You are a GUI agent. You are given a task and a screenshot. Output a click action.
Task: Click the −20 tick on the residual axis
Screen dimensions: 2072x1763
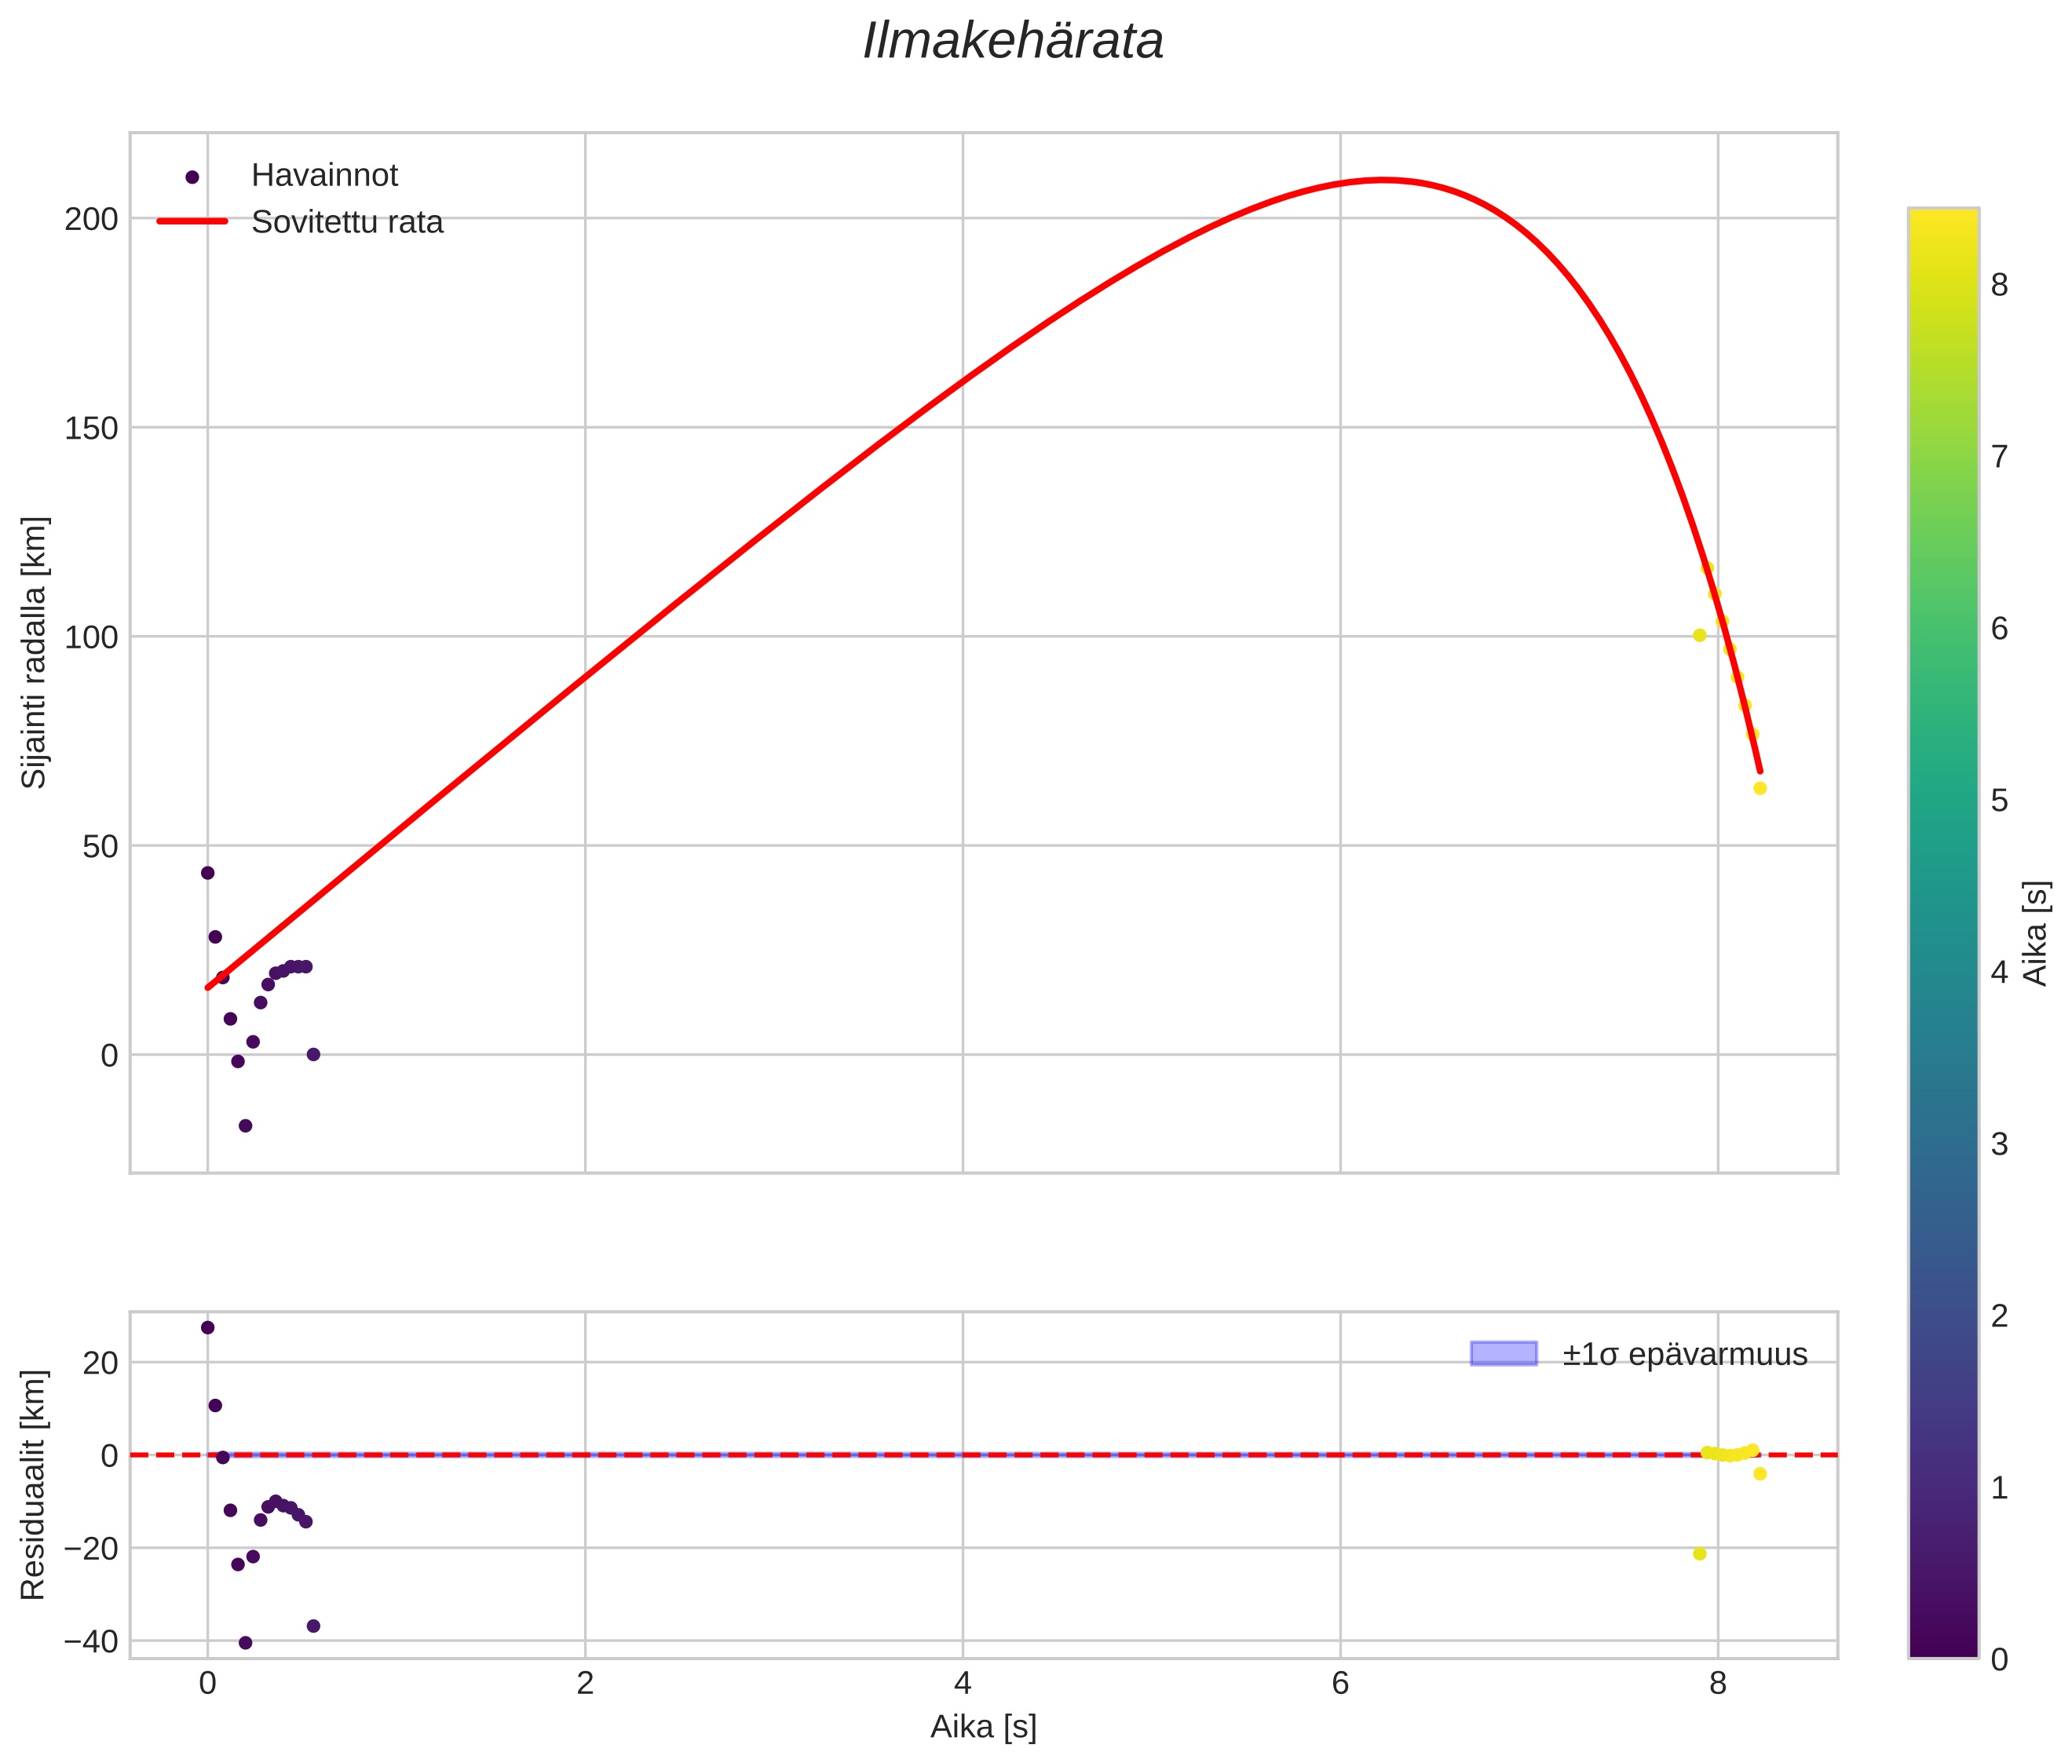point(91,1548)
